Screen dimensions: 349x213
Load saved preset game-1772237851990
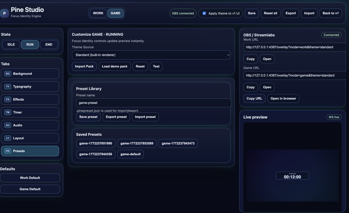[x=96, y=143]
